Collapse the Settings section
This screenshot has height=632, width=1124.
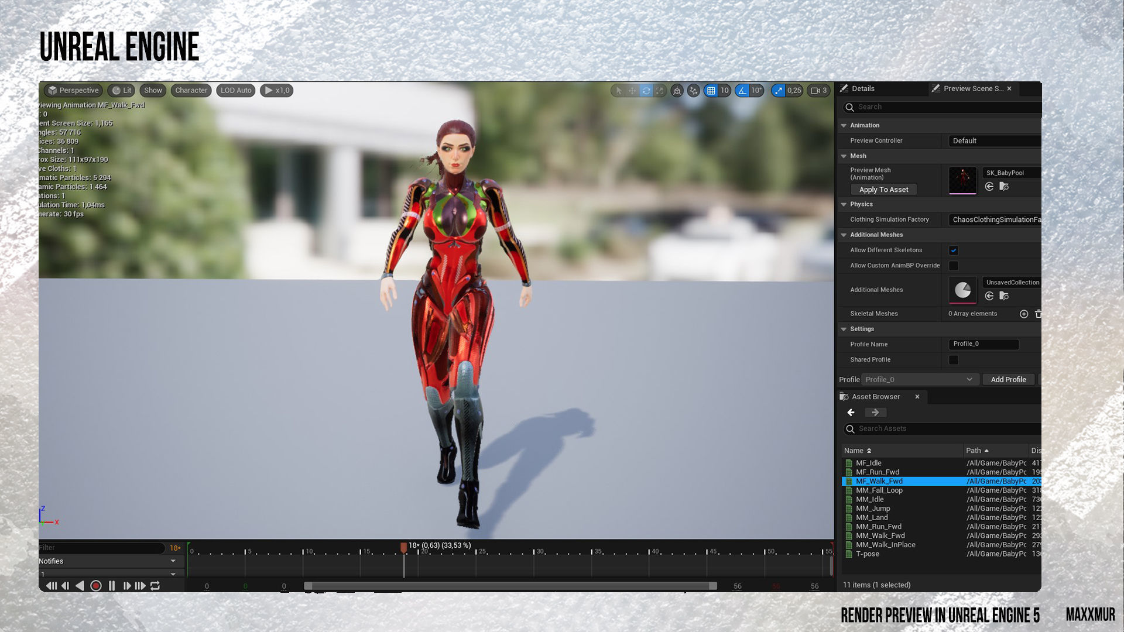click(844, 329)
